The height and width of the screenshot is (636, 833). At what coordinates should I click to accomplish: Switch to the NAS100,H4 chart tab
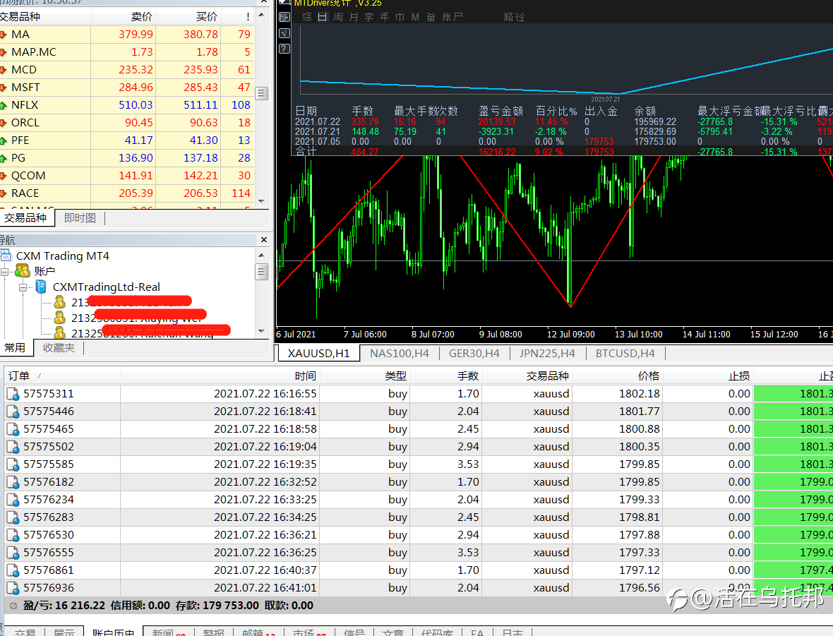[x=399, y=353]
